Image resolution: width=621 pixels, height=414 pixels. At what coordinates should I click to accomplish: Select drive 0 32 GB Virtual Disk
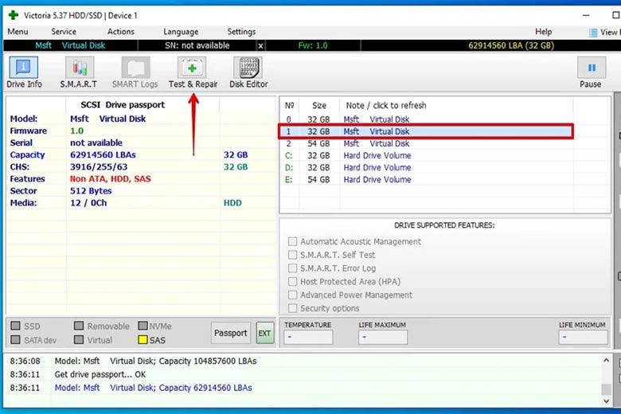tap(426, 119)
